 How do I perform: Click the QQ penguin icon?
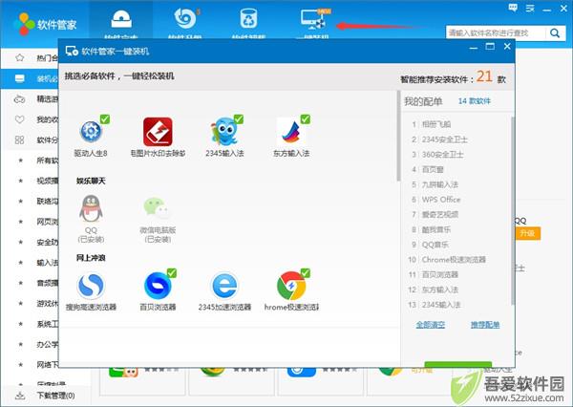pyautogui.click(x=91, y=208)
